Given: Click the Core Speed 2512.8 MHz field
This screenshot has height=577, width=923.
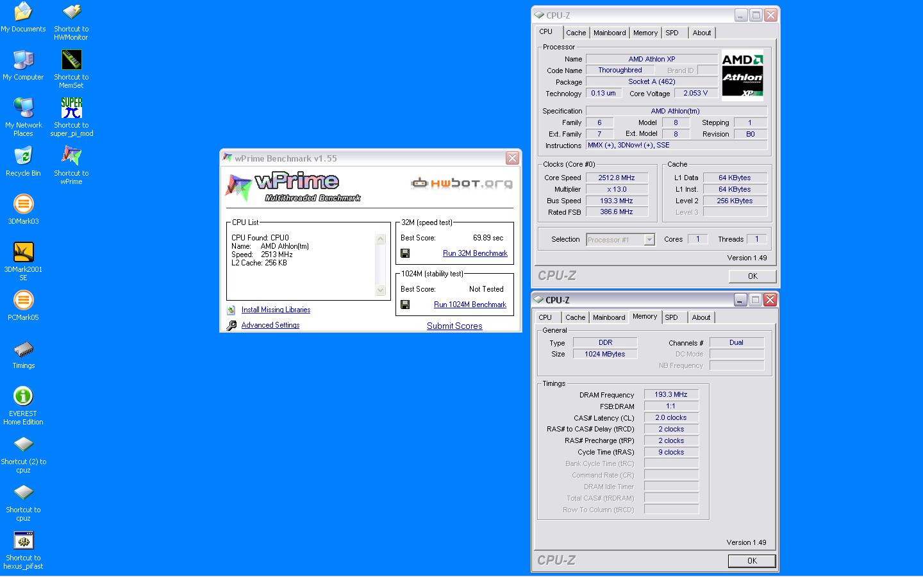Looking at the screenshot, I should pyautogui.click(x=617, y=178).
